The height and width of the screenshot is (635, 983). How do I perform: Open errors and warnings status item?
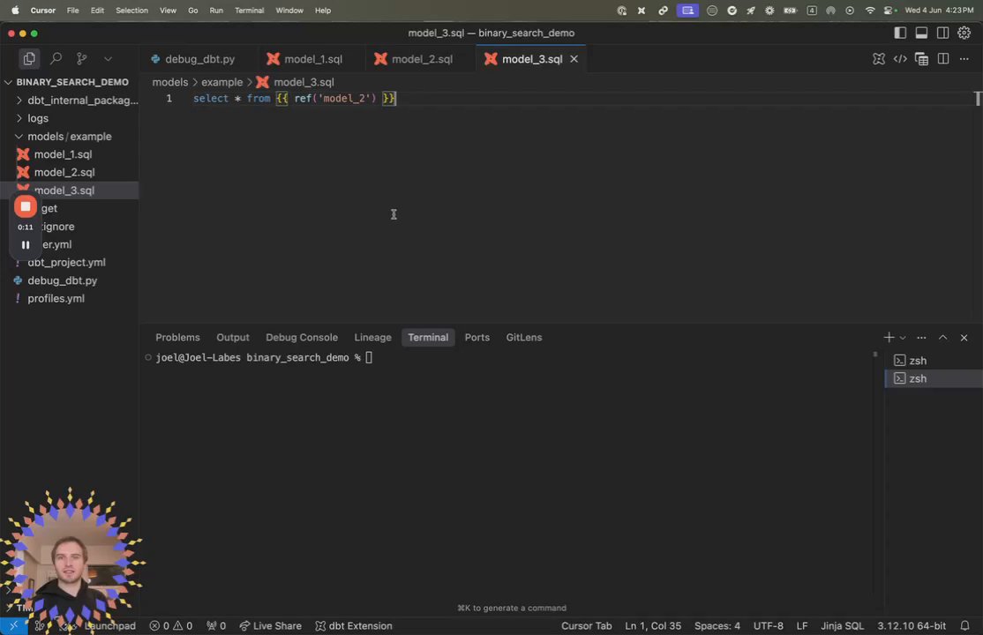(x=170, y=625)
